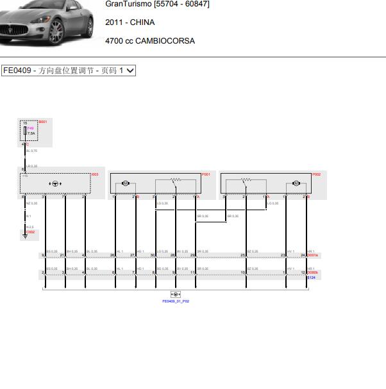Select the red C002 ground label
This screenshot has width=386, height=389.
[31, 232]
